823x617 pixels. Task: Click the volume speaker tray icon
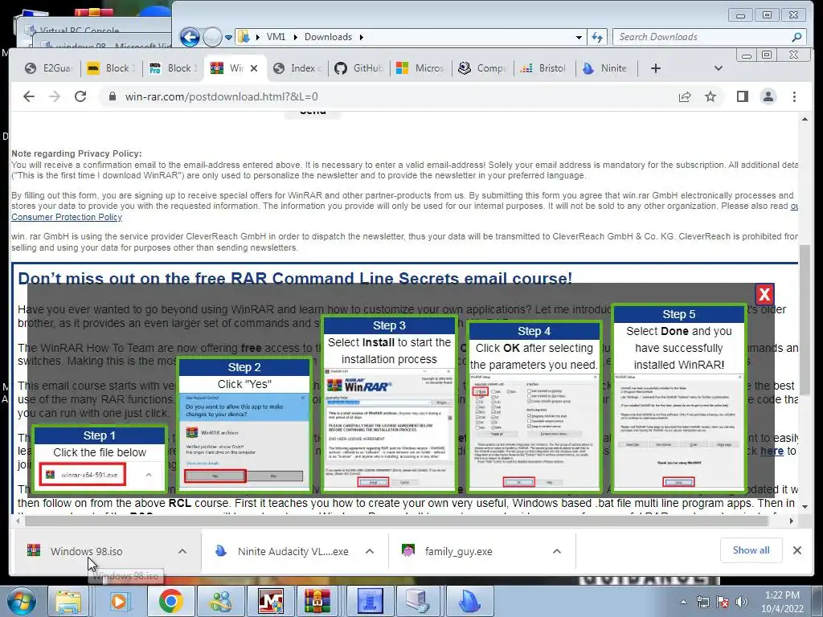click(x=741, y=602)
